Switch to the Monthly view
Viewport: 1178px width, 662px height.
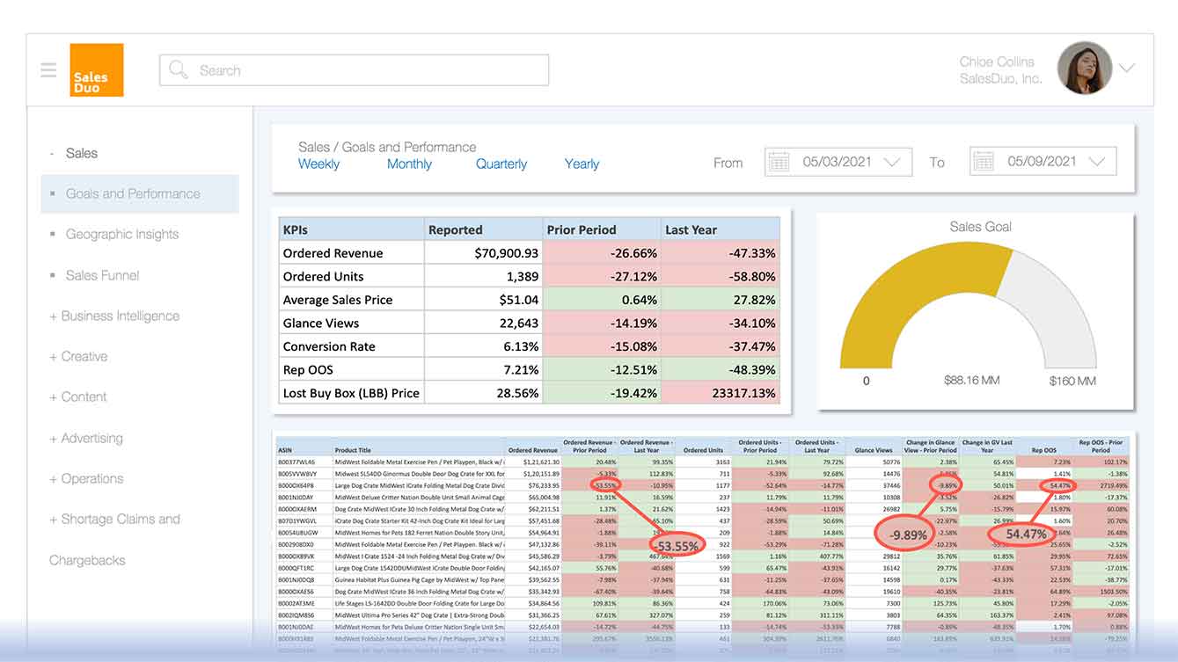coord(409,164)
